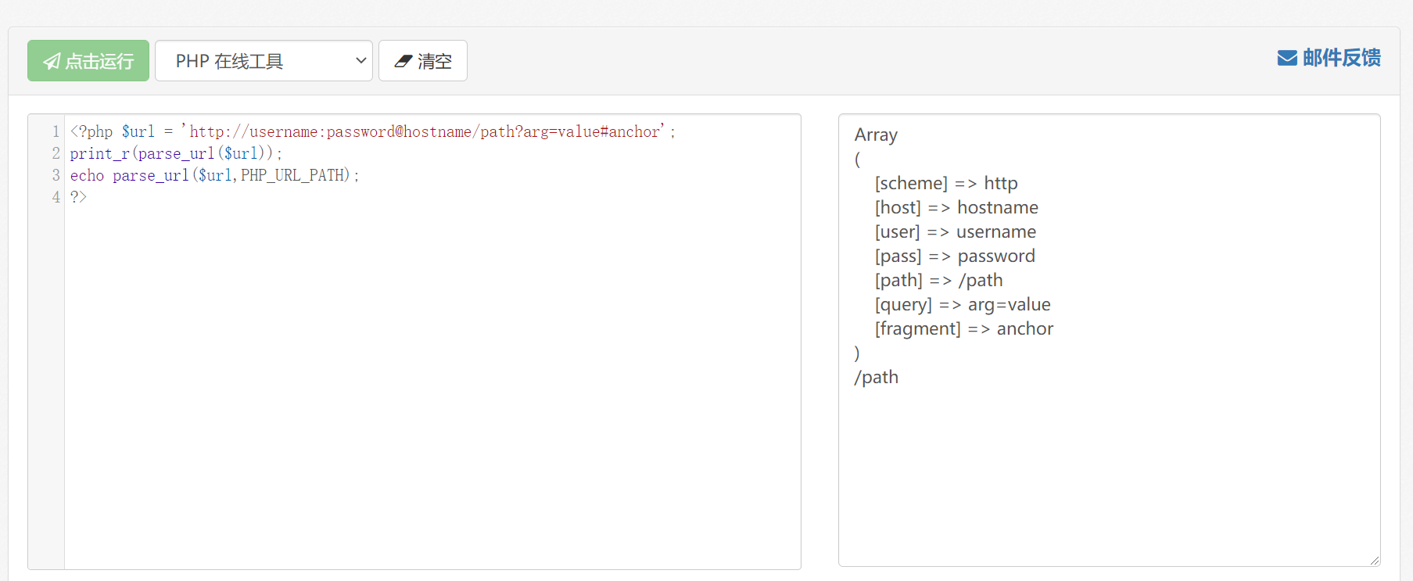The height and width of the screenshot is (581, 1413).
Task: Open the 邮件反馈 feedback link
Action: pos(1340,58)
